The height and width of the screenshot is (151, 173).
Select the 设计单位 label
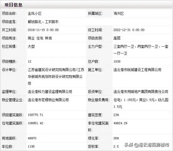point(9,70)
